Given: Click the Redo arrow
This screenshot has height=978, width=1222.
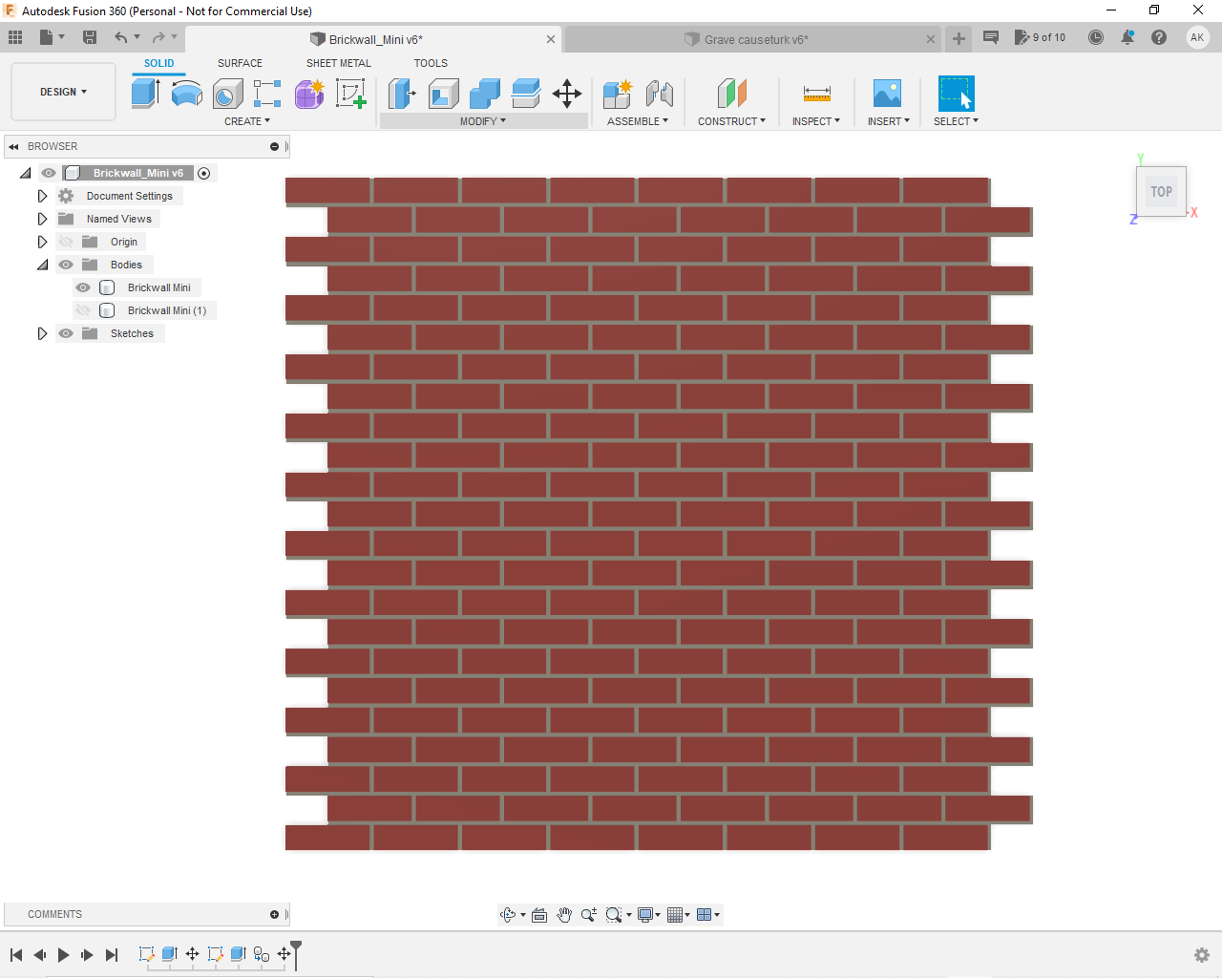Looking at the screenshot, I should (x=158, y=37).
